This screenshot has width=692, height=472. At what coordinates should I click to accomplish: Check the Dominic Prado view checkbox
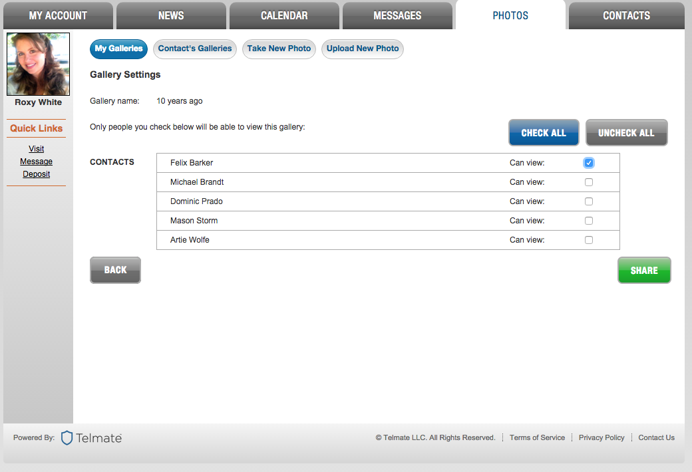(x=588, y=201)
